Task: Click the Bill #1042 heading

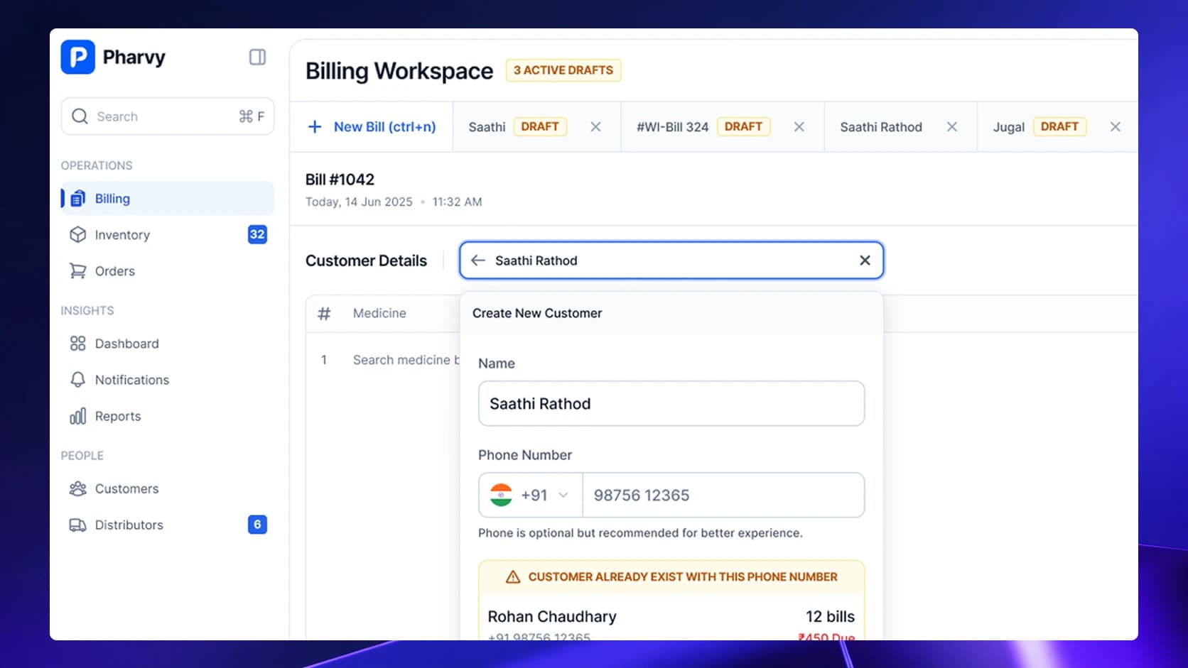Action: [x=340, y=180]
